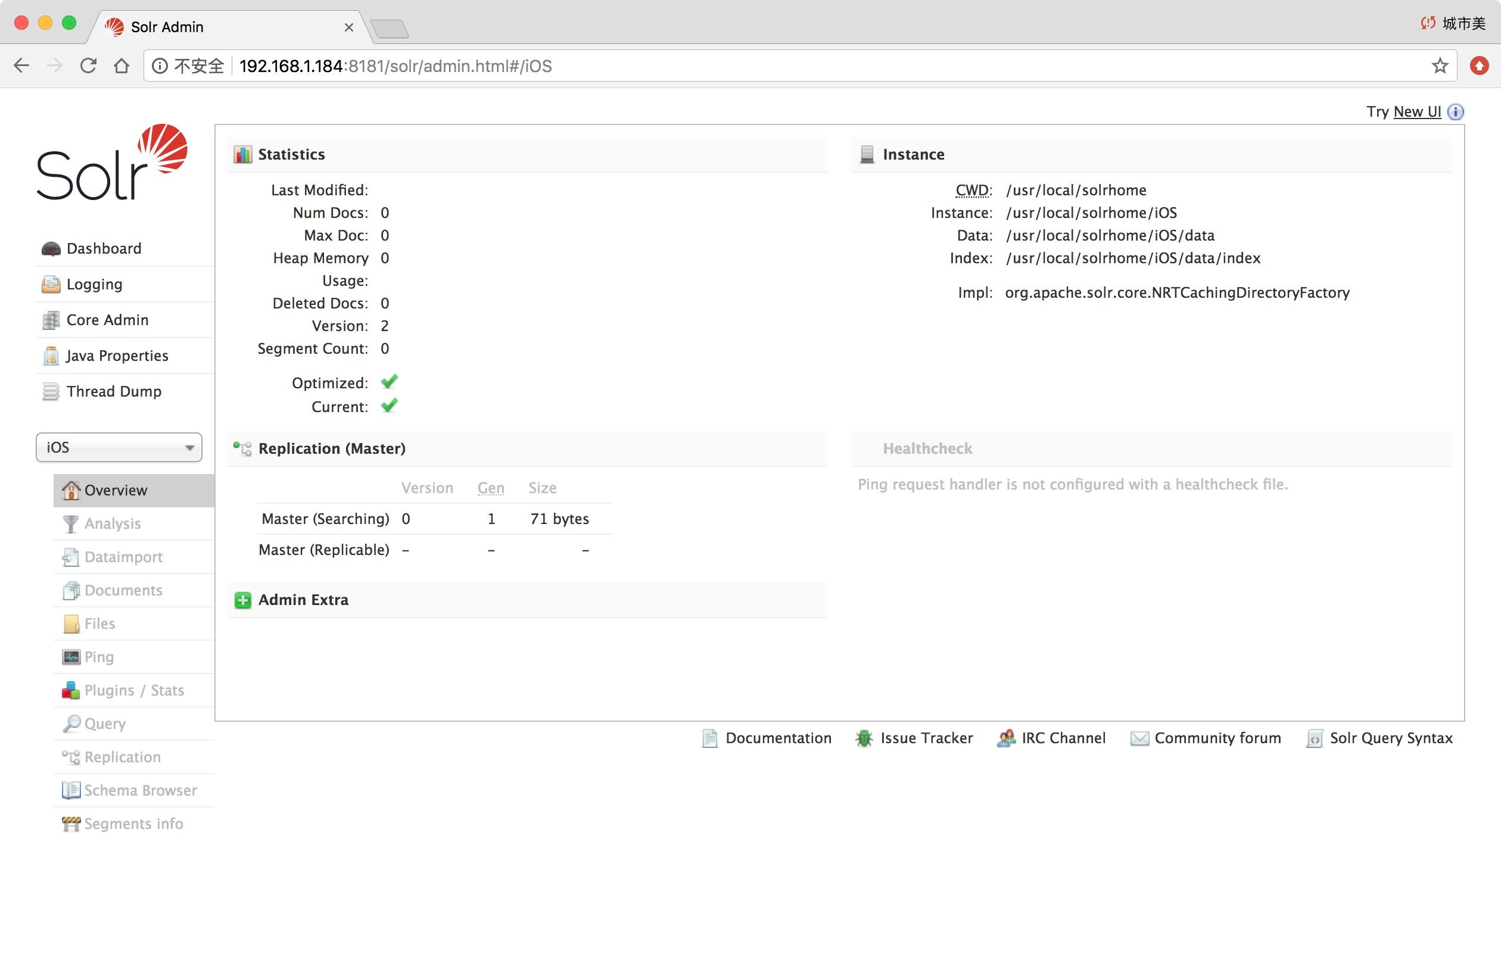
Task: Open Segments info section
Action: pyautogui.click(x=133, y=824)
